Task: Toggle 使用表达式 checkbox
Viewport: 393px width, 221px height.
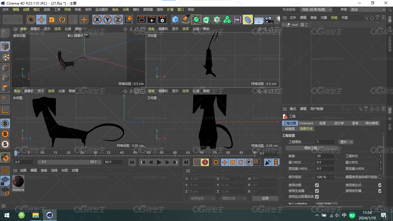Action: coord(380,185)
